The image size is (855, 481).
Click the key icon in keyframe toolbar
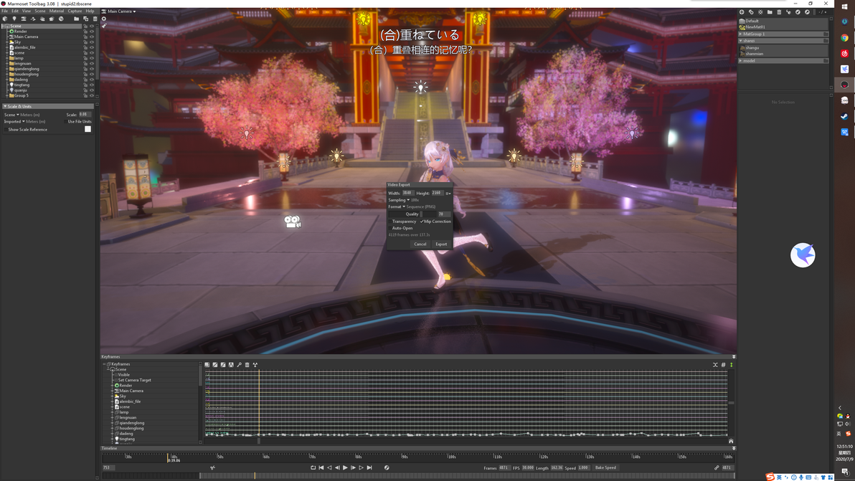pos(239,364)
